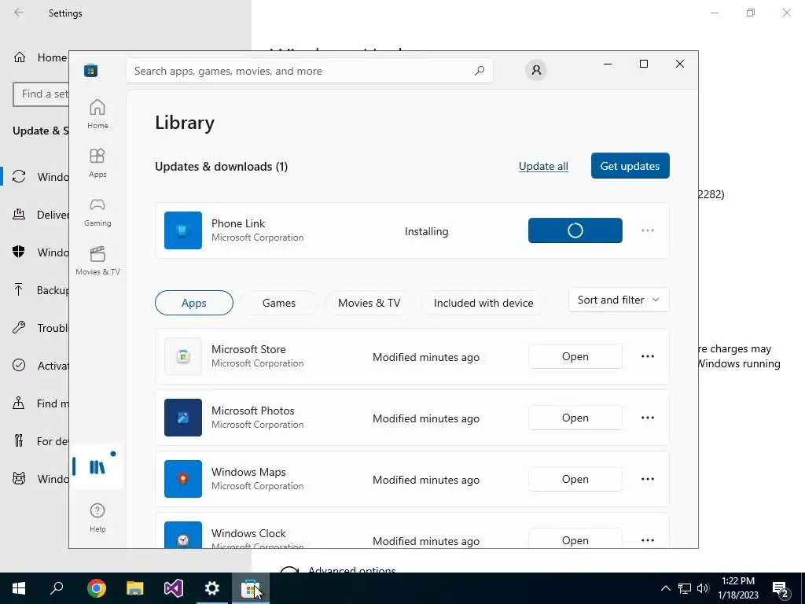Image resolution: width=805 pixels, height=604 pixels.
Task: Click the Windows Clock app icon
Action: [182, 535]
